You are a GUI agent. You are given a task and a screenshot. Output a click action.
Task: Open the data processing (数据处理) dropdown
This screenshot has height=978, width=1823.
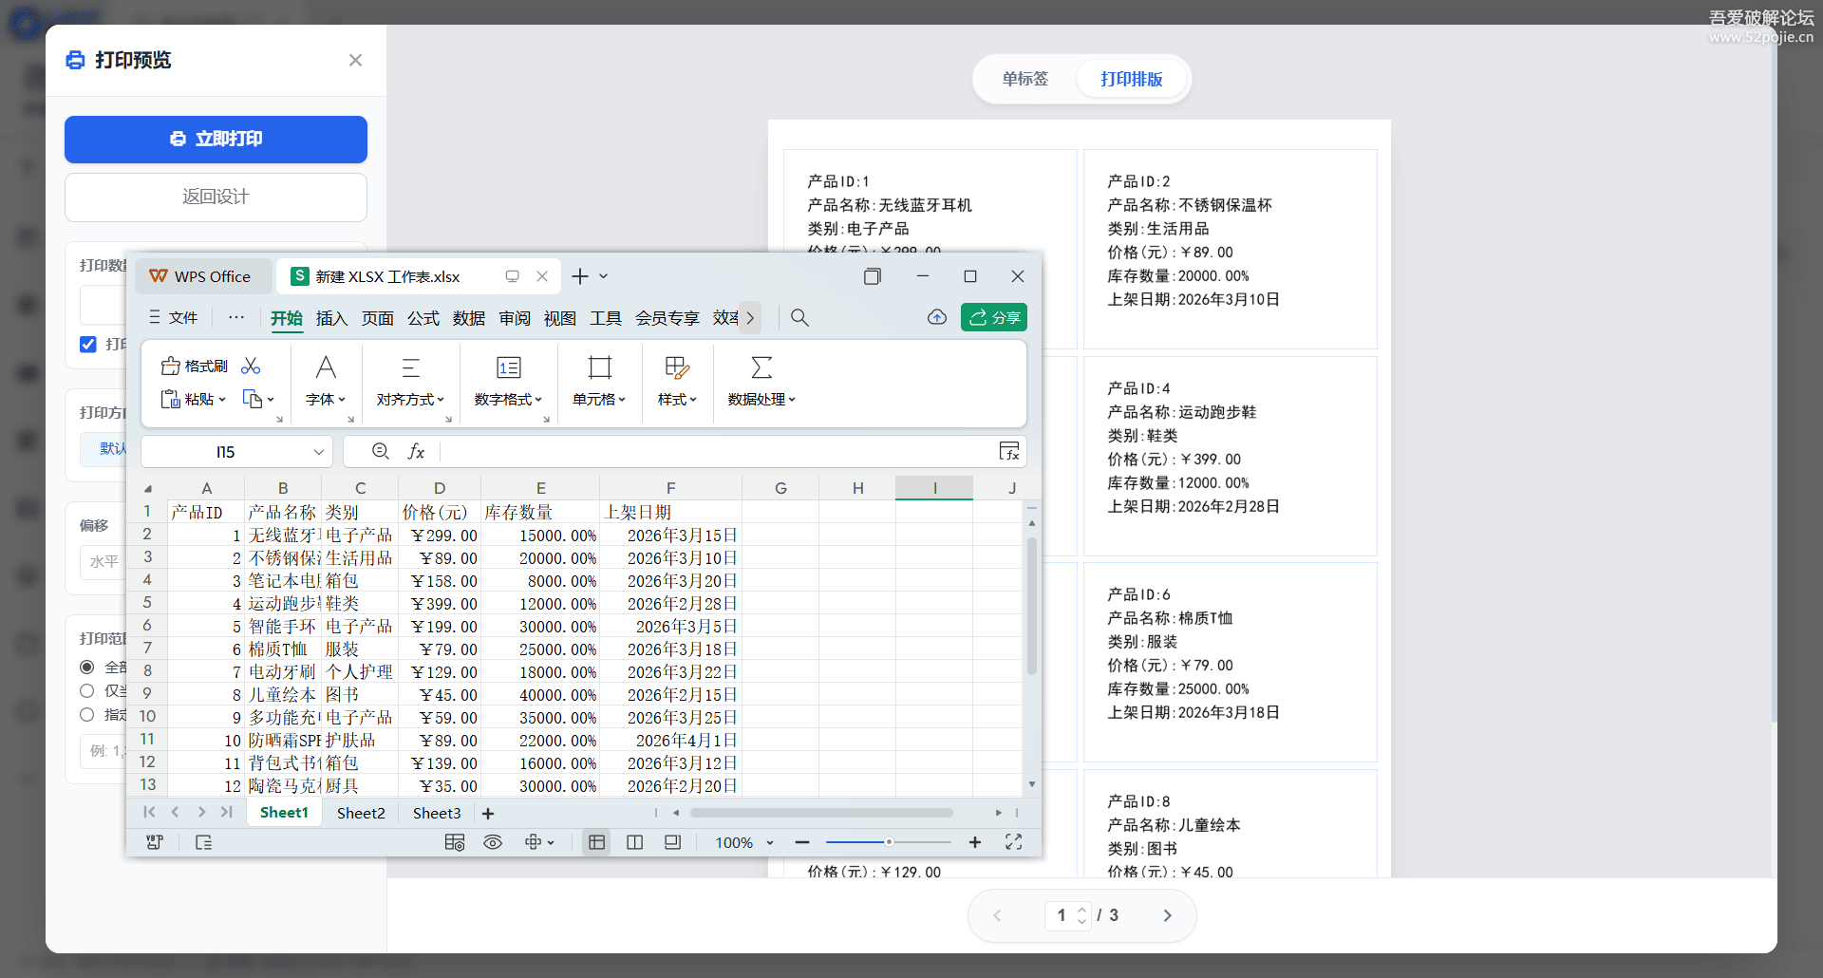point(761,400)
